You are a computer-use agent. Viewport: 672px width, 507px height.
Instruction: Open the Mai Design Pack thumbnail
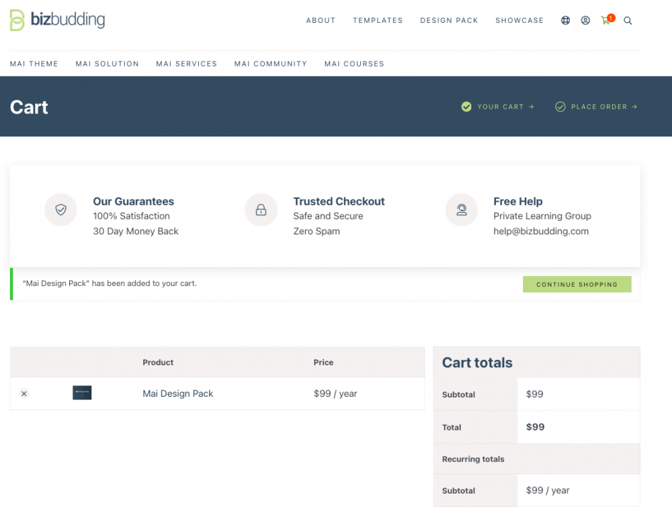click(82, 393)
